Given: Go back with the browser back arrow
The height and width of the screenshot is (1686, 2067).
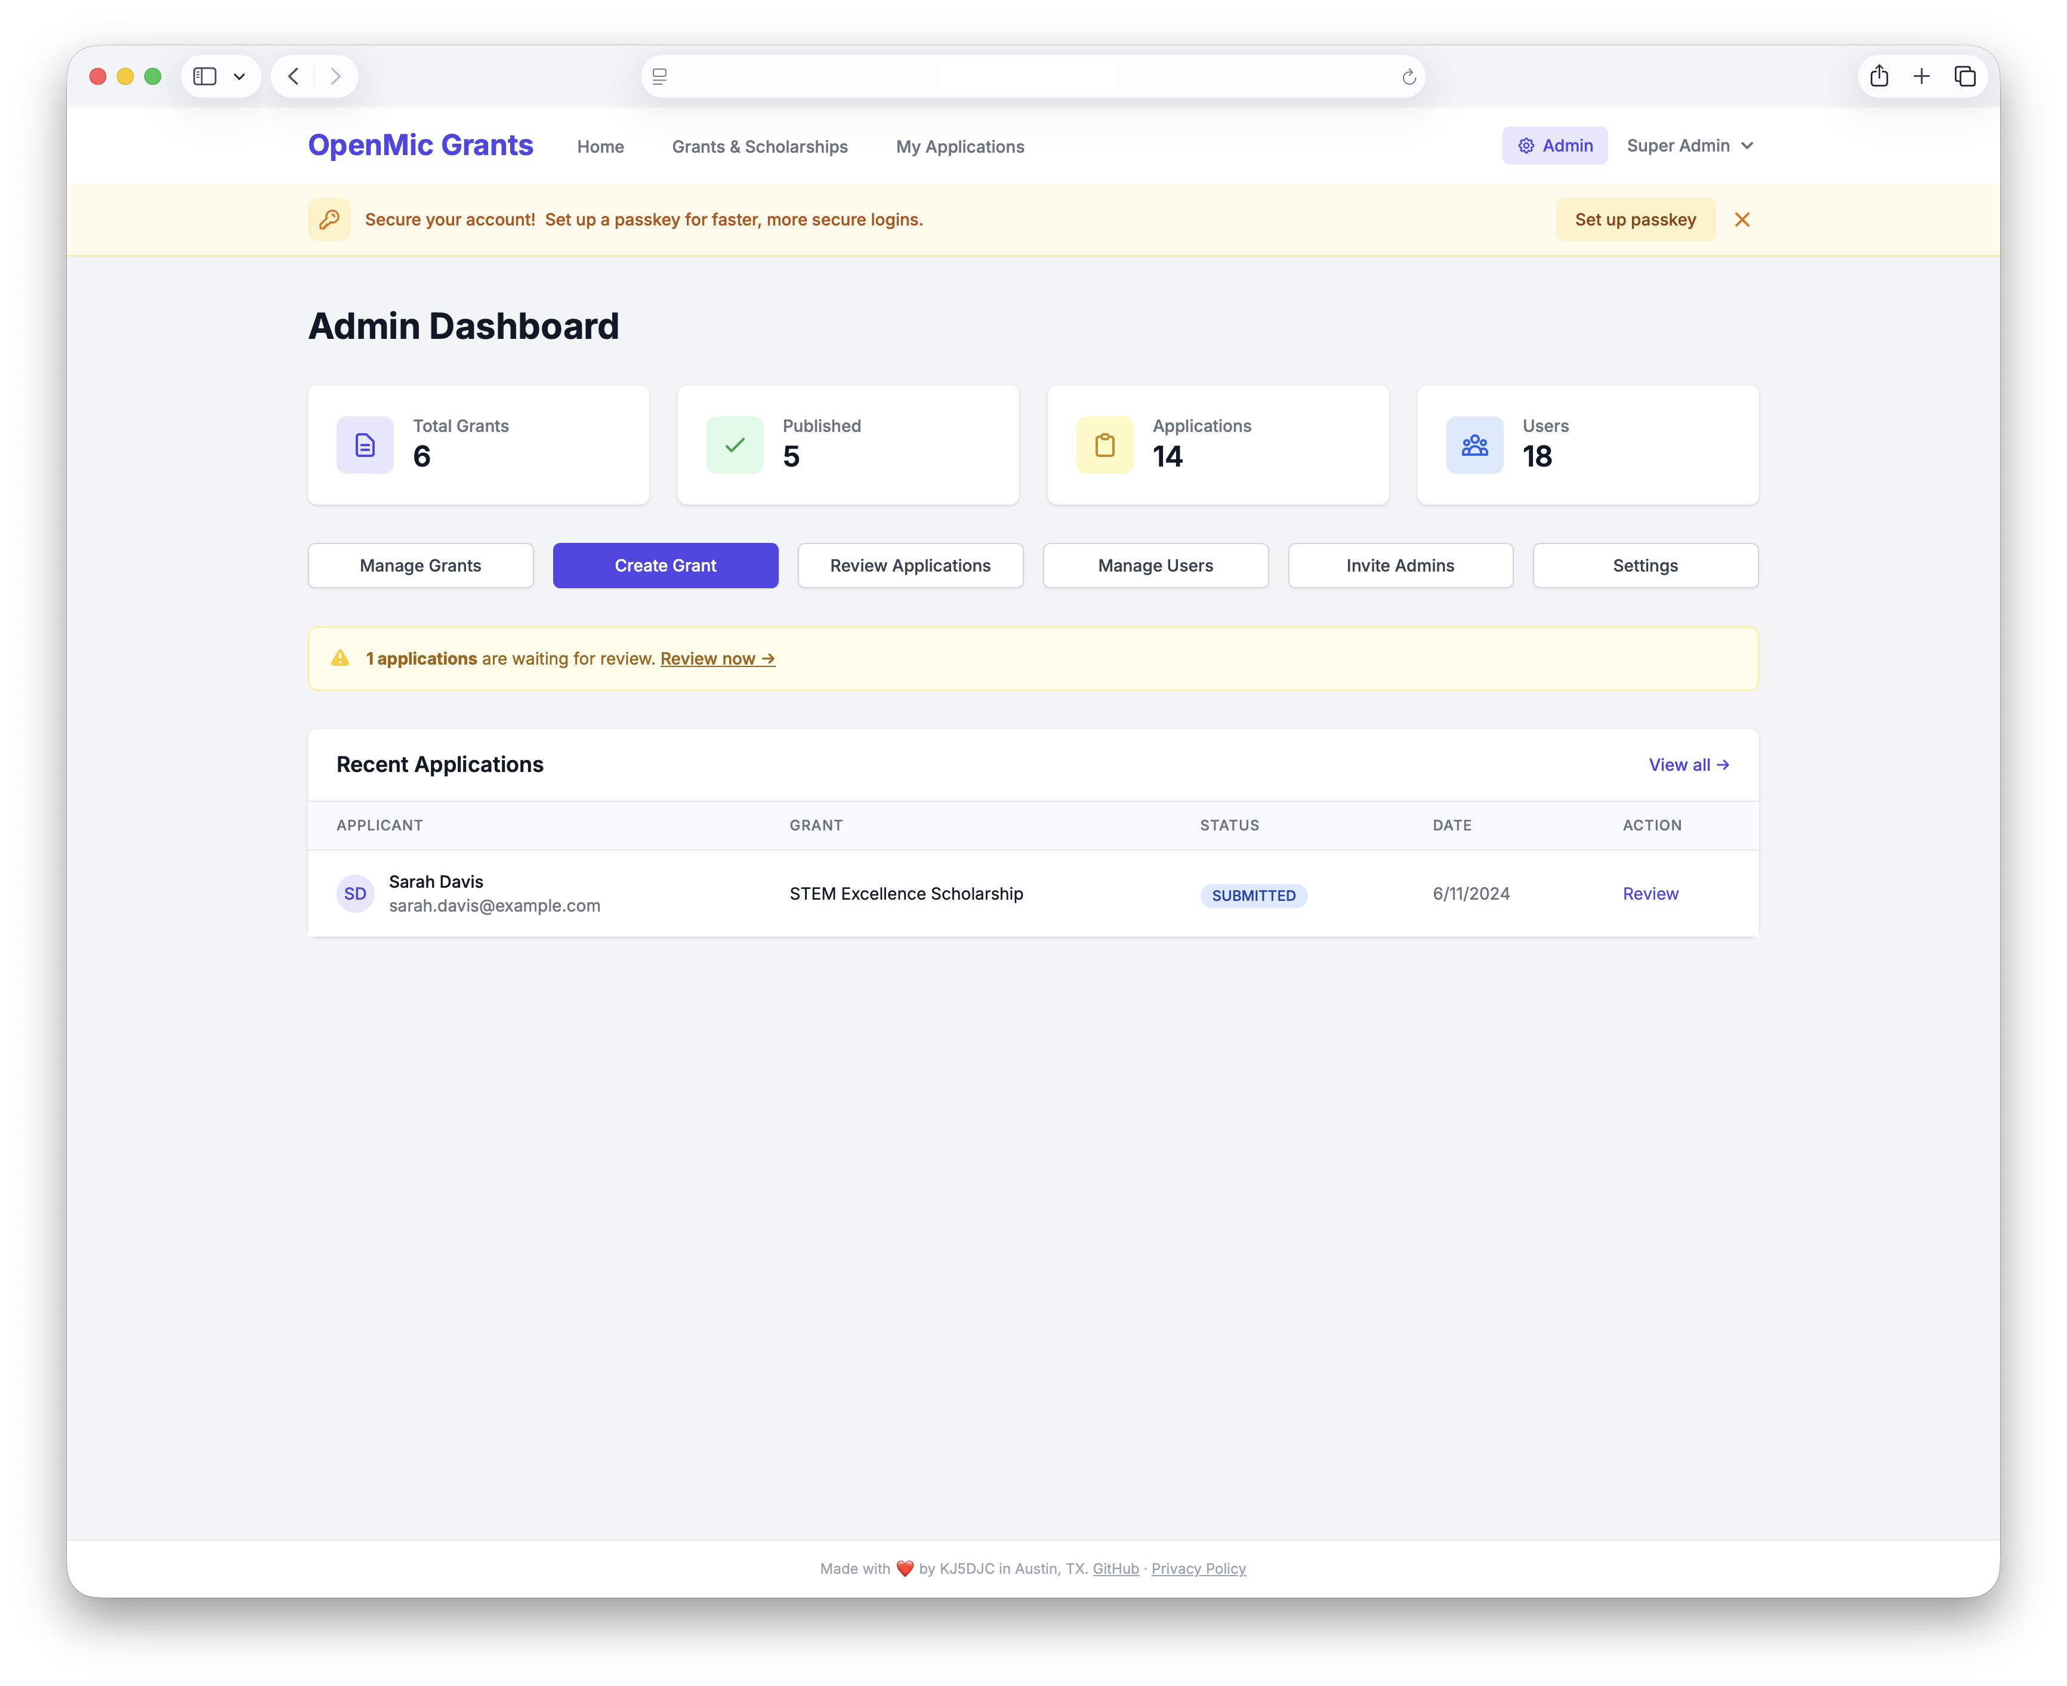Looking at the screenshot, I should (x=294, y=77).
